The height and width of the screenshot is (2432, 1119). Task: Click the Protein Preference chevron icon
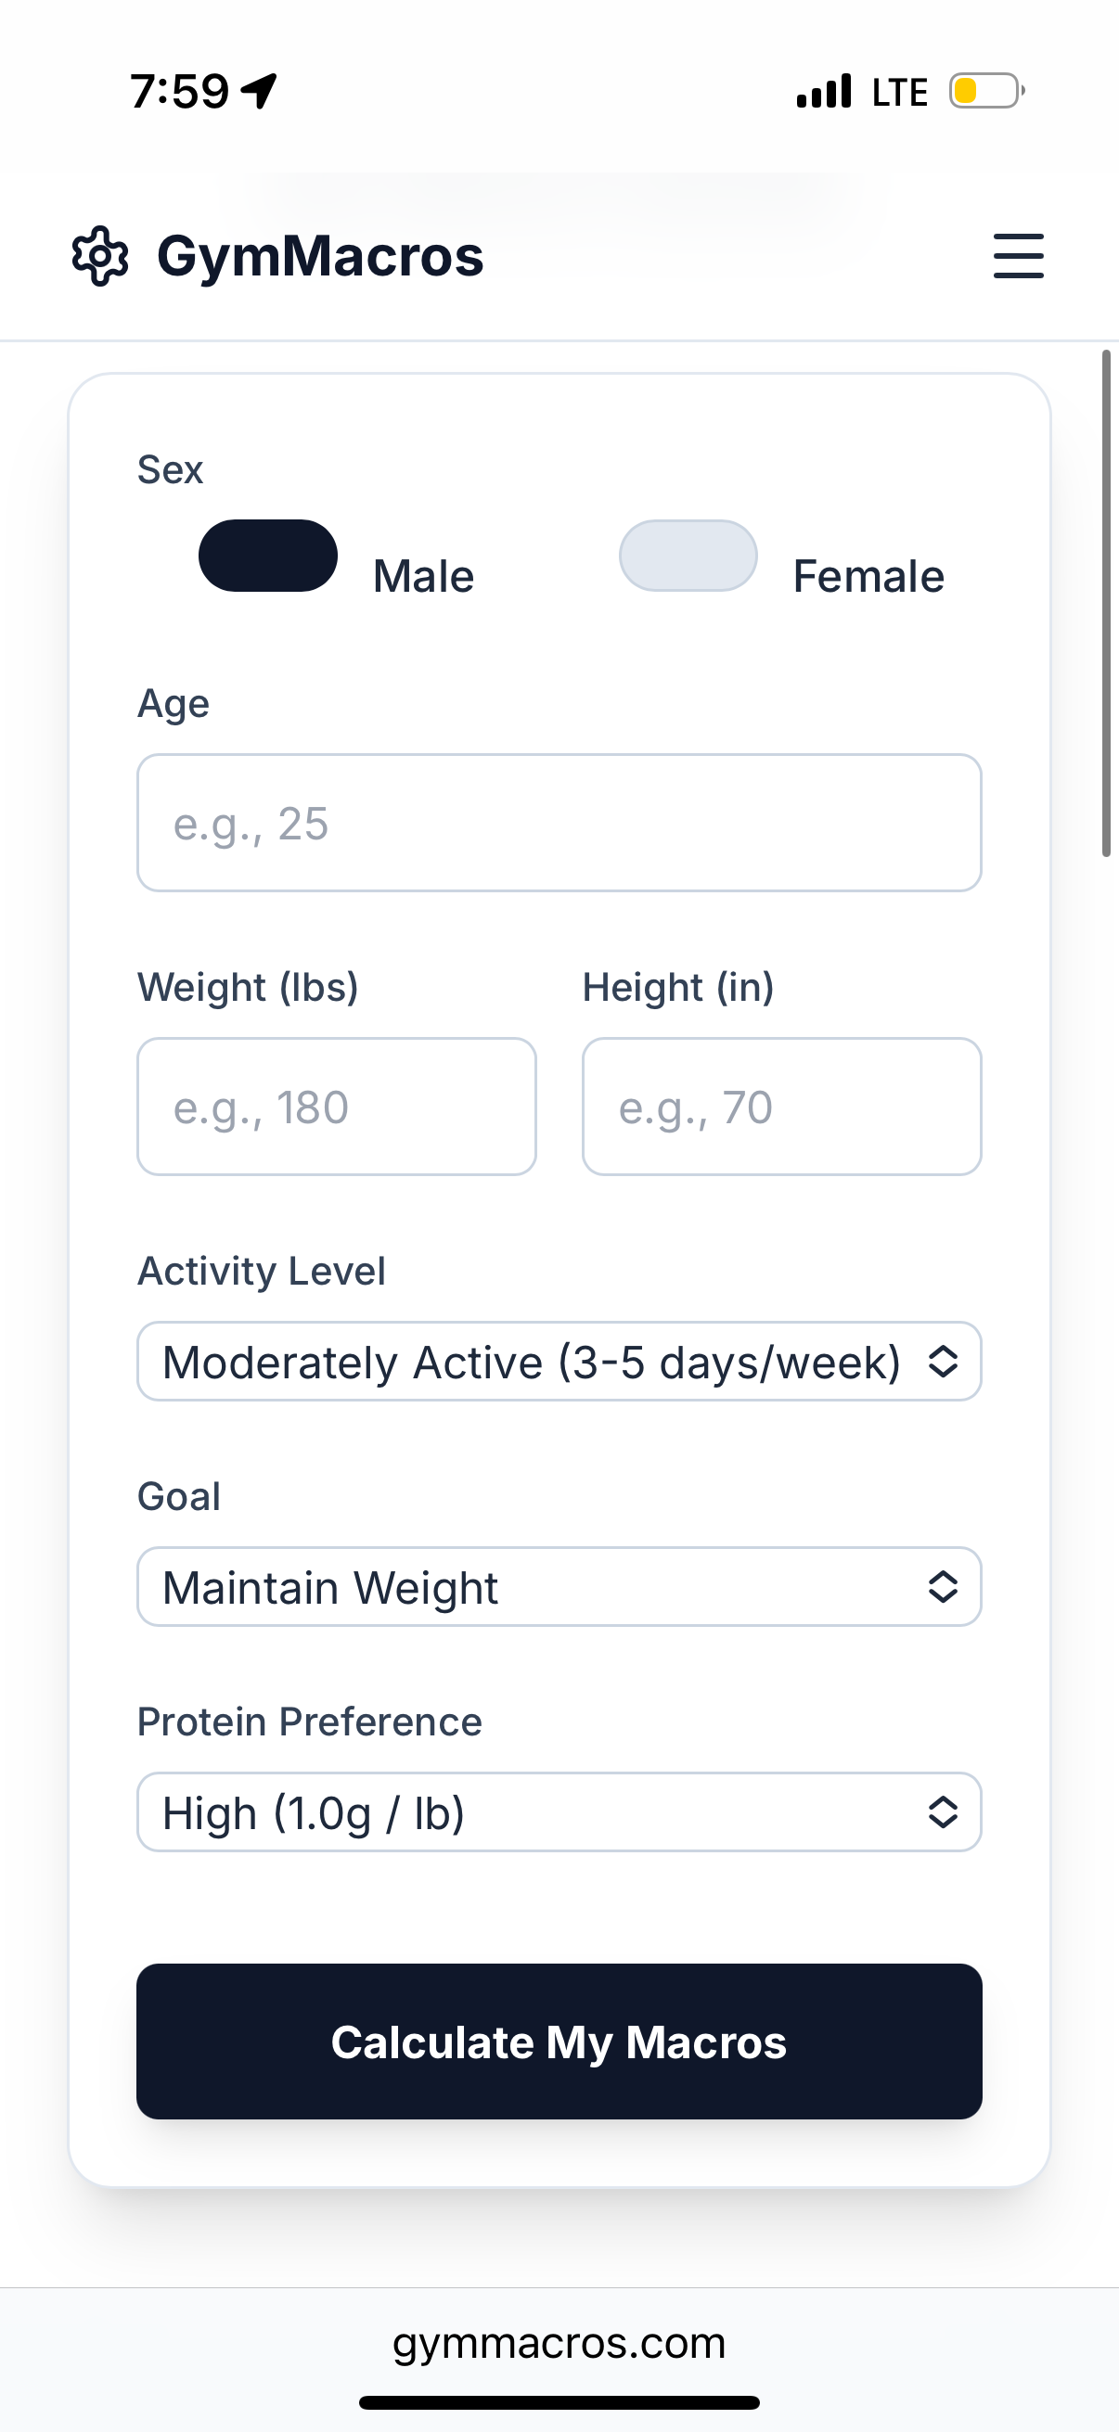[945, 1811]
